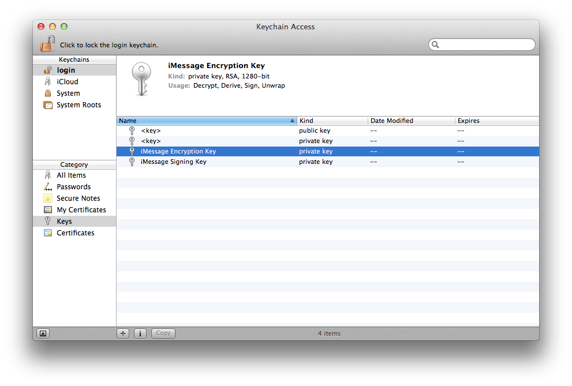Click the magnifying glass search icon
The width and height of the screenshot is (572, 386).
coord(435,44)
